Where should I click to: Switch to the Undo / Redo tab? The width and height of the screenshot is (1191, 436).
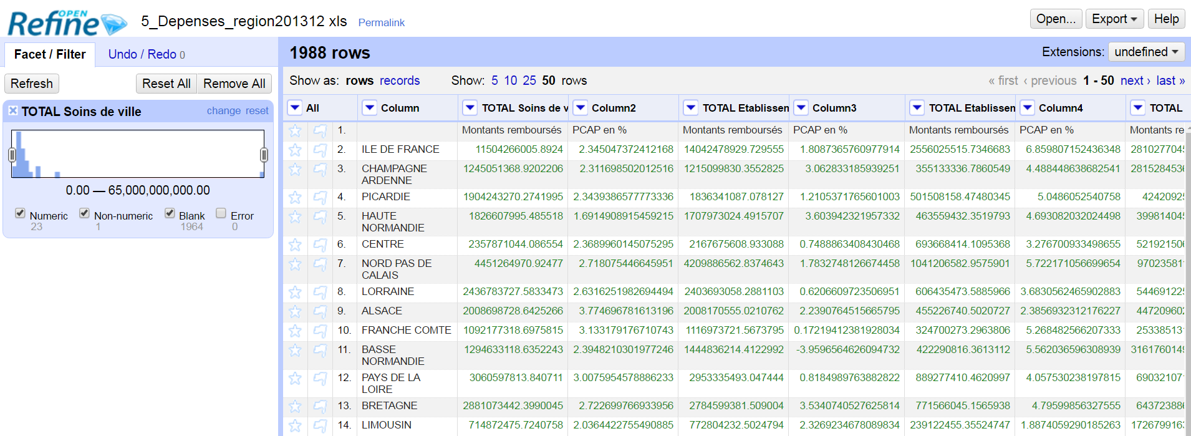pyautogui.click(x=147, y=54)
